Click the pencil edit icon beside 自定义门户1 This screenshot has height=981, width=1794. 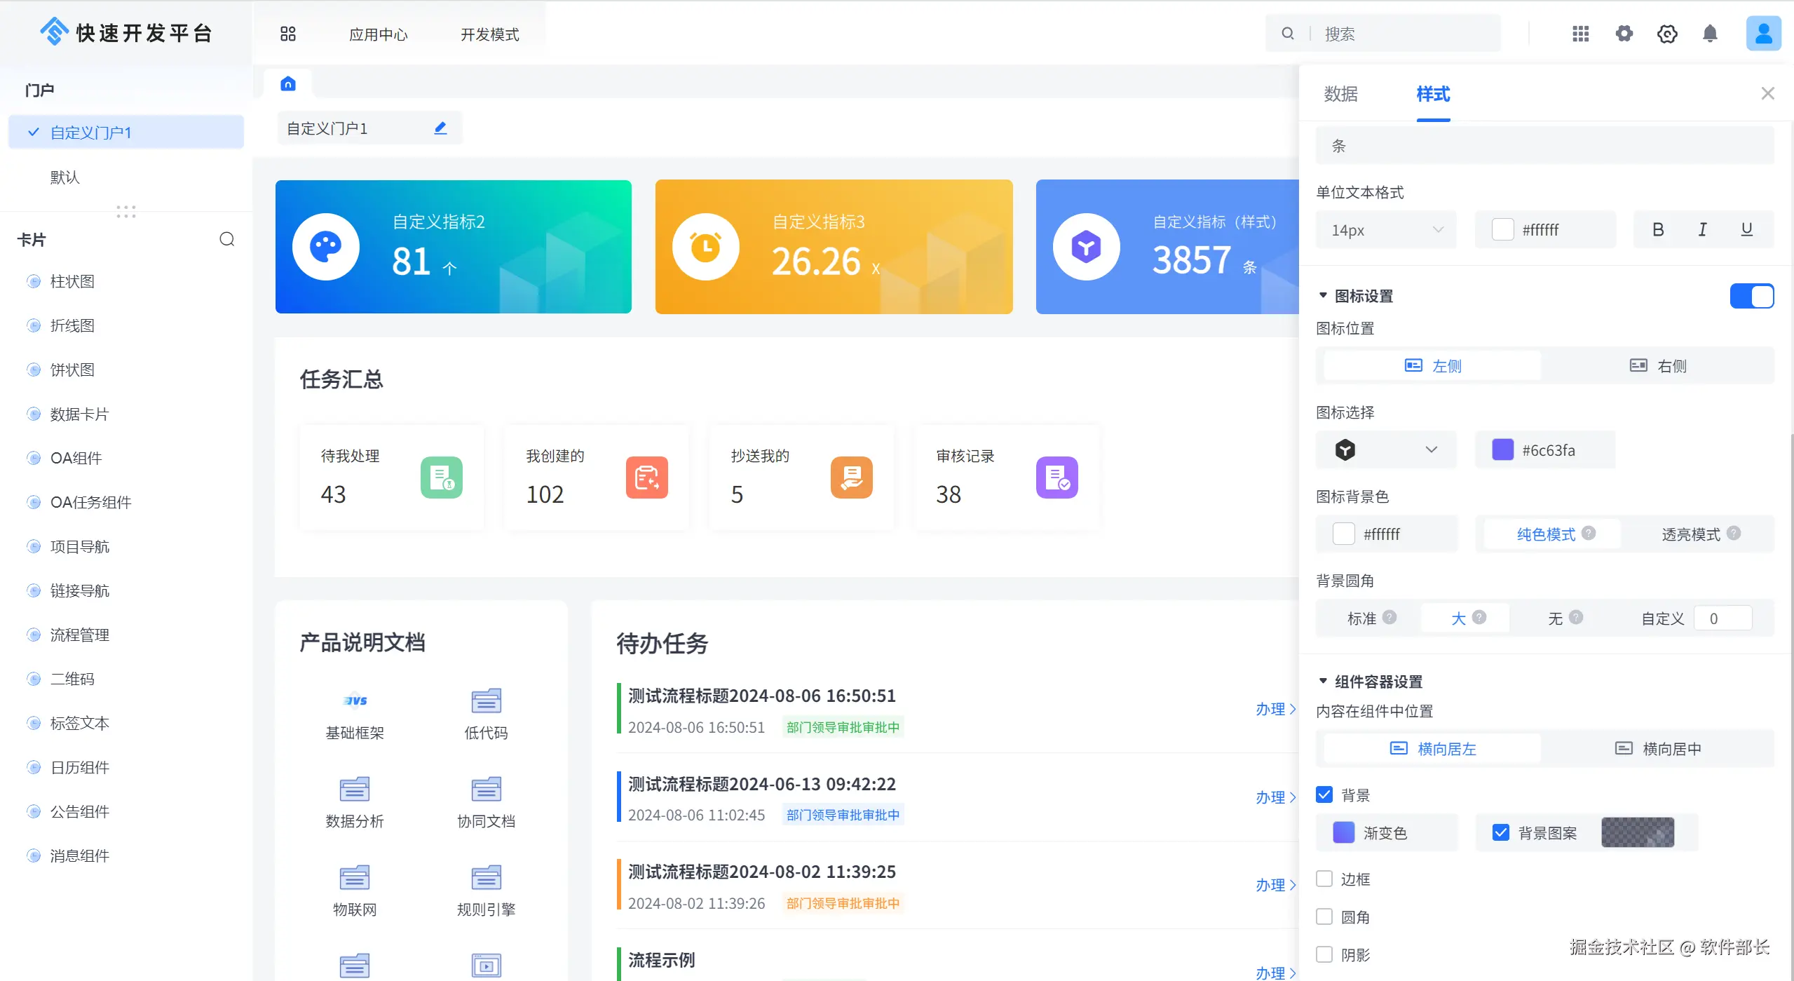[x=440, y=128]
